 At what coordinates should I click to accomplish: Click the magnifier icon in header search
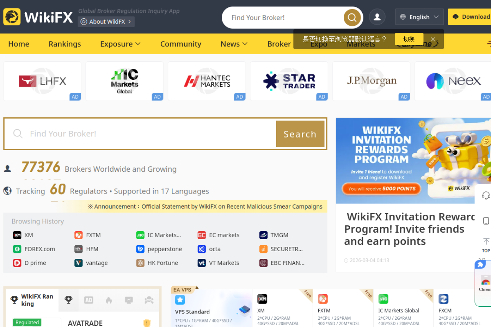click(352, 18)
